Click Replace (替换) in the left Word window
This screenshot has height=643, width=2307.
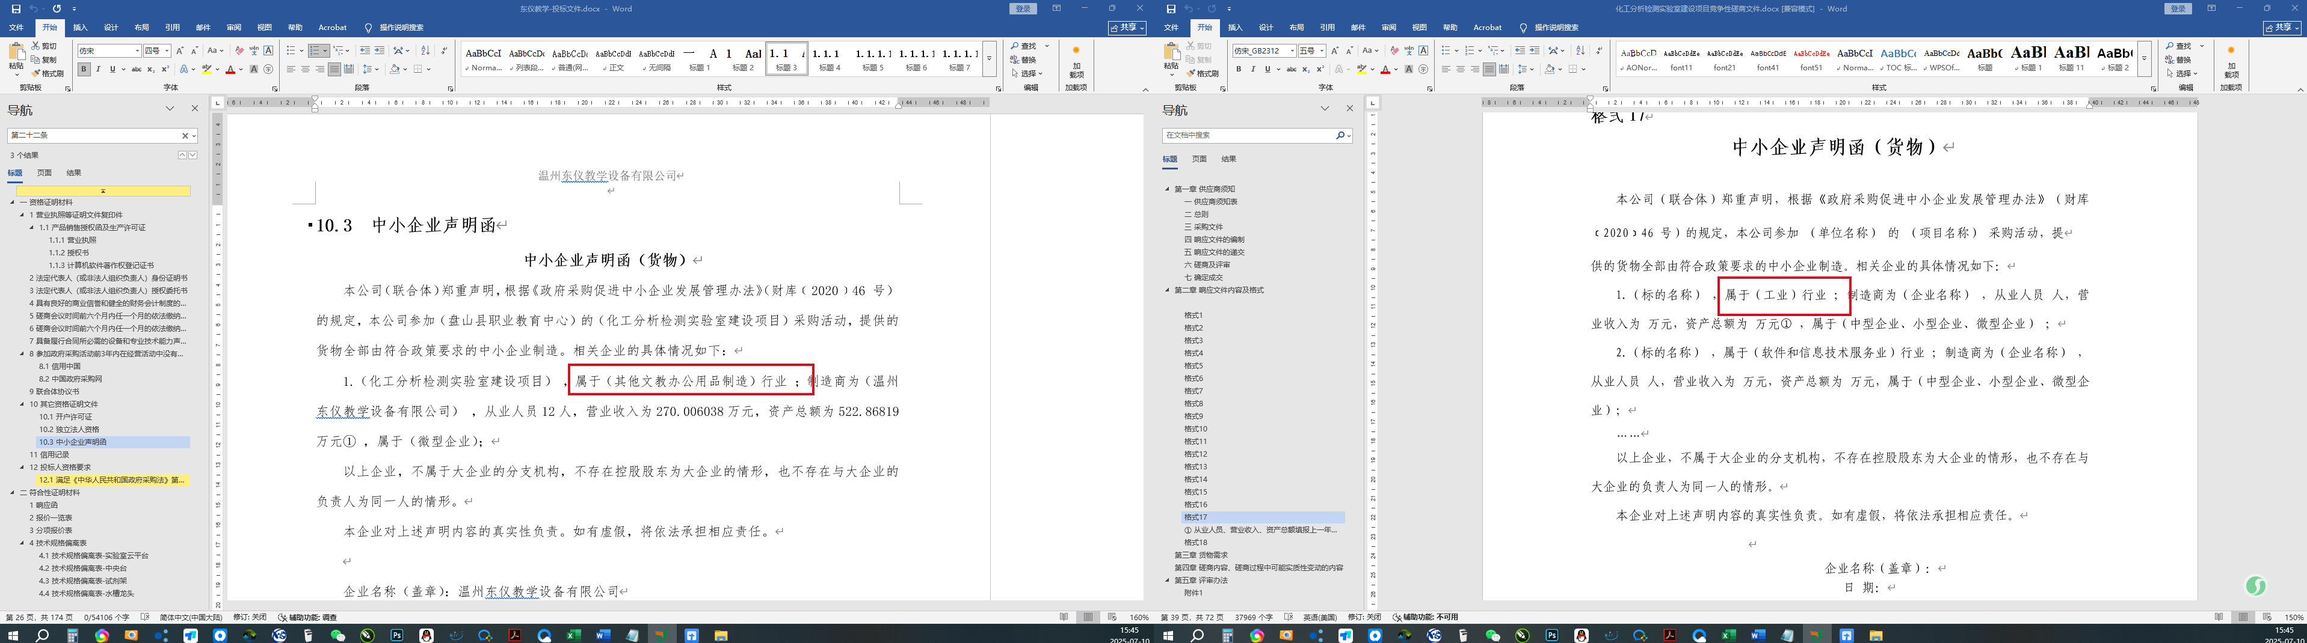[1024, 60]
